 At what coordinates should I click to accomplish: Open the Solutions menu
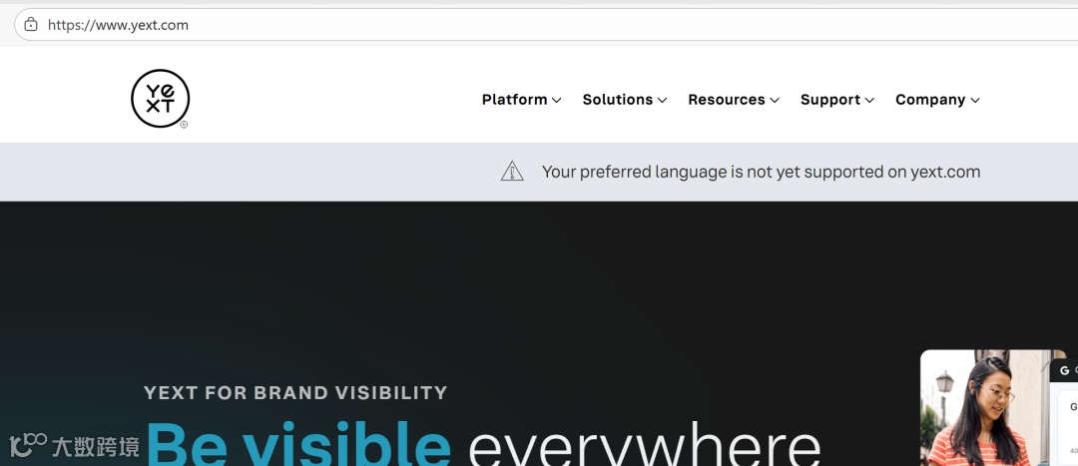tap(624, 100)
